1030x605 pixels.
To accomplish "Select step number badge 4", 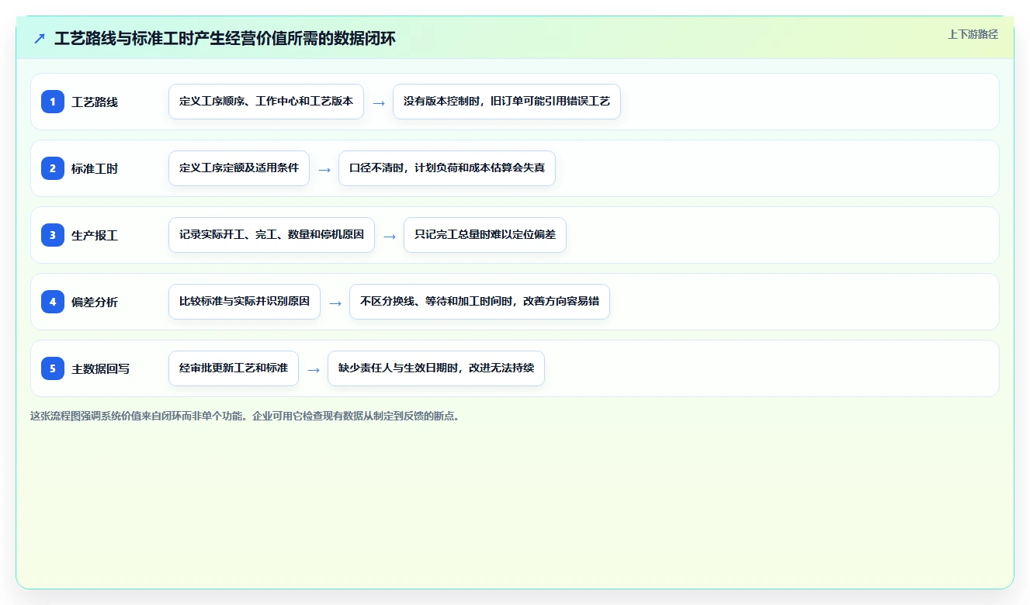I will (53, 302).
